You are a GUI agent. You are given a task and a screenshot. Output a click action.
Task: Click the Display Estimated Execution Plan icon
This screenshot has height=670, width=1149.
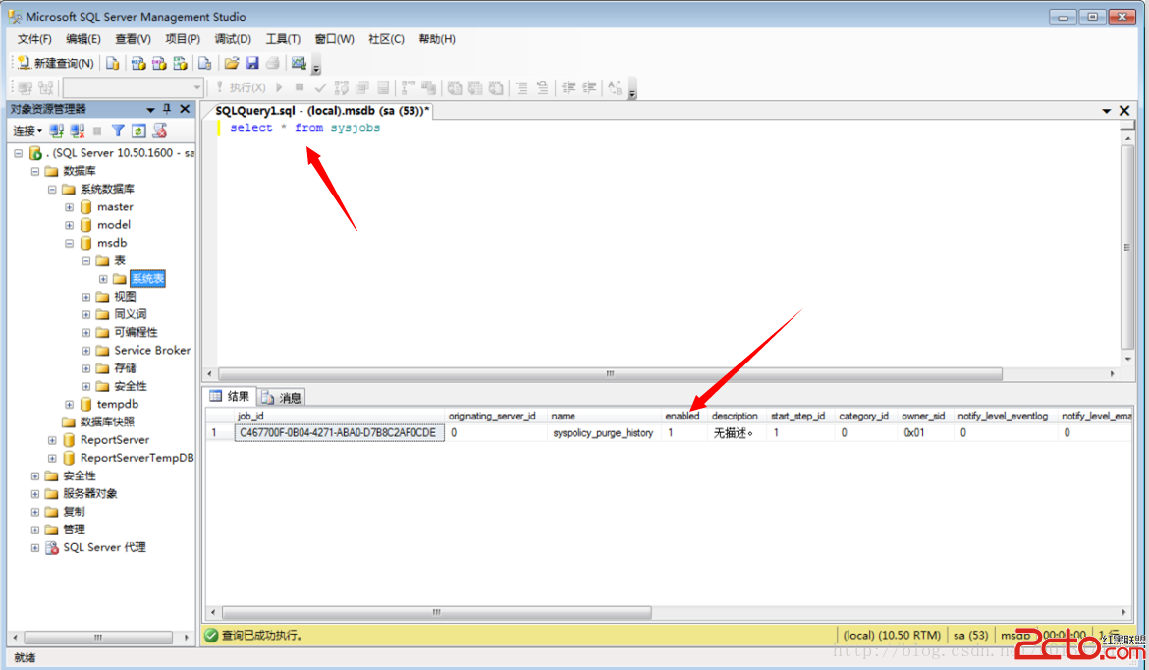(341, 88)
